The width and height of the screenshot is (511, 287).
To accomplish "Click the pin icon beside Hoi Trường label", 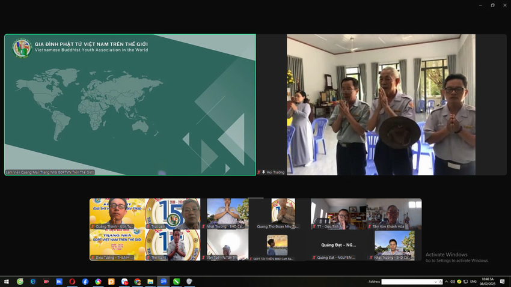I will (x=263, y=172).
